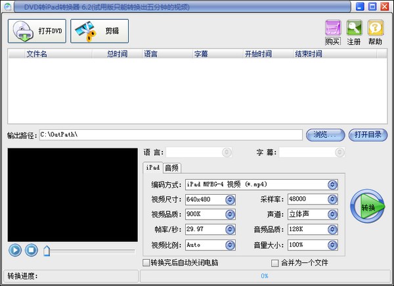Enable 转换完后自动关闭电脑 checkbox
The height and width of the screenshot is (286, 394).
click(x=146, y=262)
